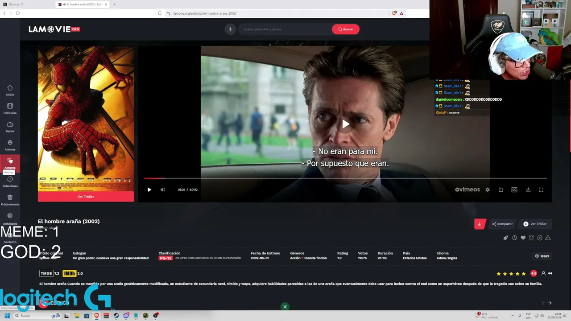The height and width of the screenshot is (321, 571).
Task: Enter fullscreen in the video player
Action: (541, 189)
